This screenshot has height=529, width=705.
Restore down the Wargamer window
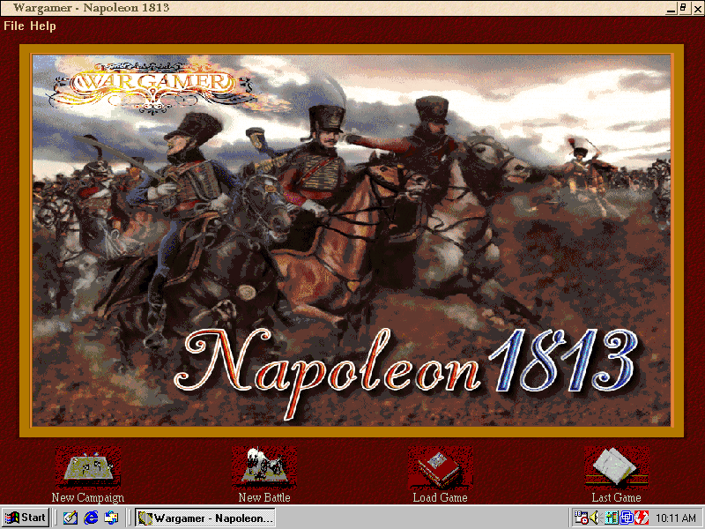point(684,8)
